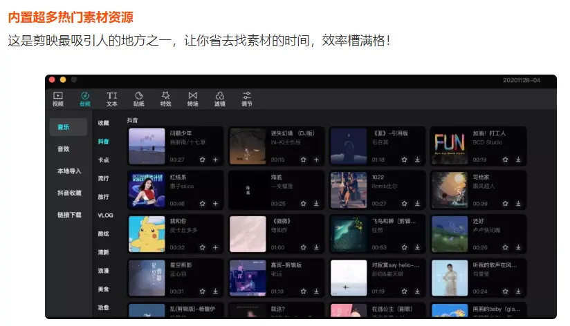The width and height of the screenshot is (570, 326).
Task: Open the 视频 video panel icon
Action: (x=58, y=99)
